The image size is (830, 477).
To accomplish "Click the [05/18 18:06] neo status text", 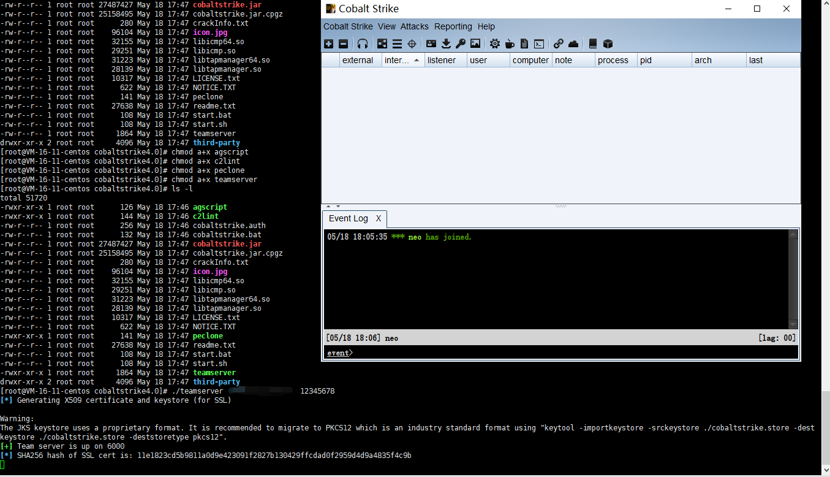I will (362, 338).
